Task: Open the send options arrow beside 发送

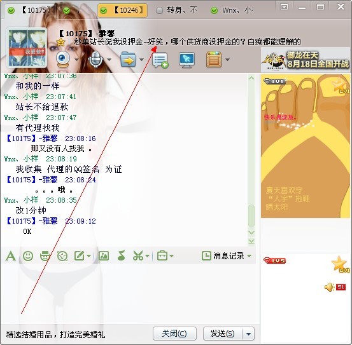Action: [x=248, y=334]
